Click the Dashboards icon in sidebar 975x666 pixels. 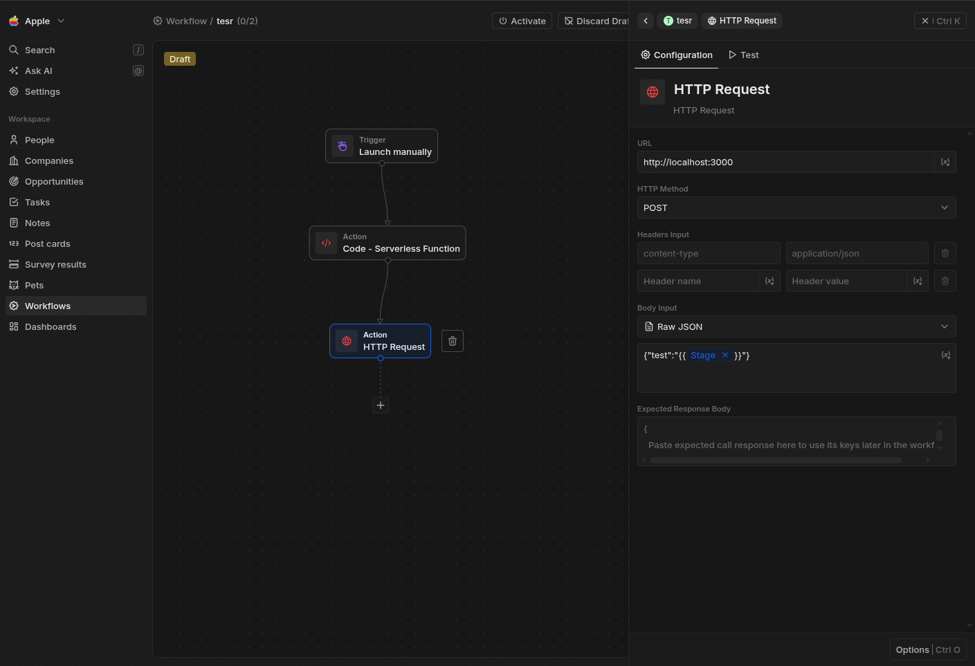click(14, 326)
